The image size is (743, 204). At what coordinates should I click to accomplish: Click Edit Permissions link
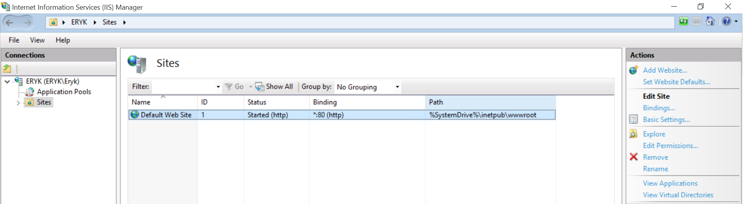(670, 146)
